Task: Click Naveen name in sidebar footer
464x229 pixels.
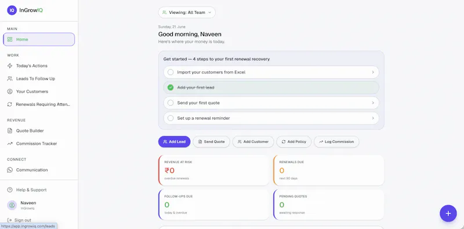Action: (x=28, y=203)
